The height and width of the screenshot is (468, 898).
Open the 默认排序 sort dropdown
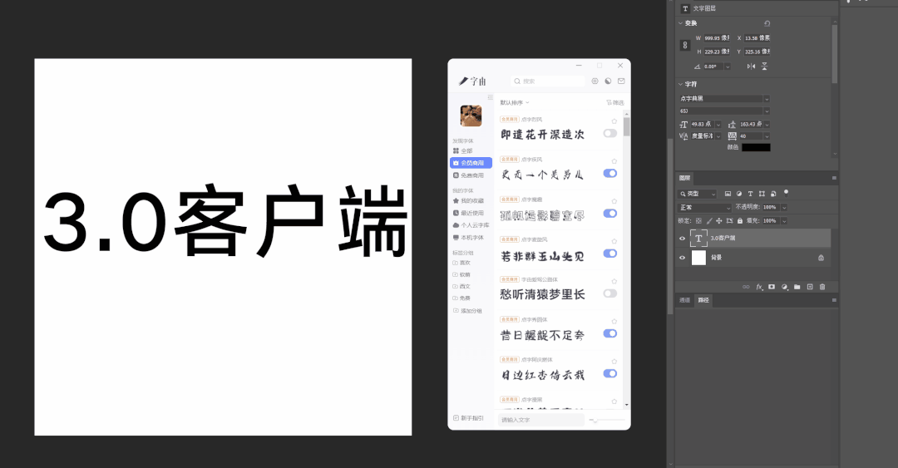(515, 102)
